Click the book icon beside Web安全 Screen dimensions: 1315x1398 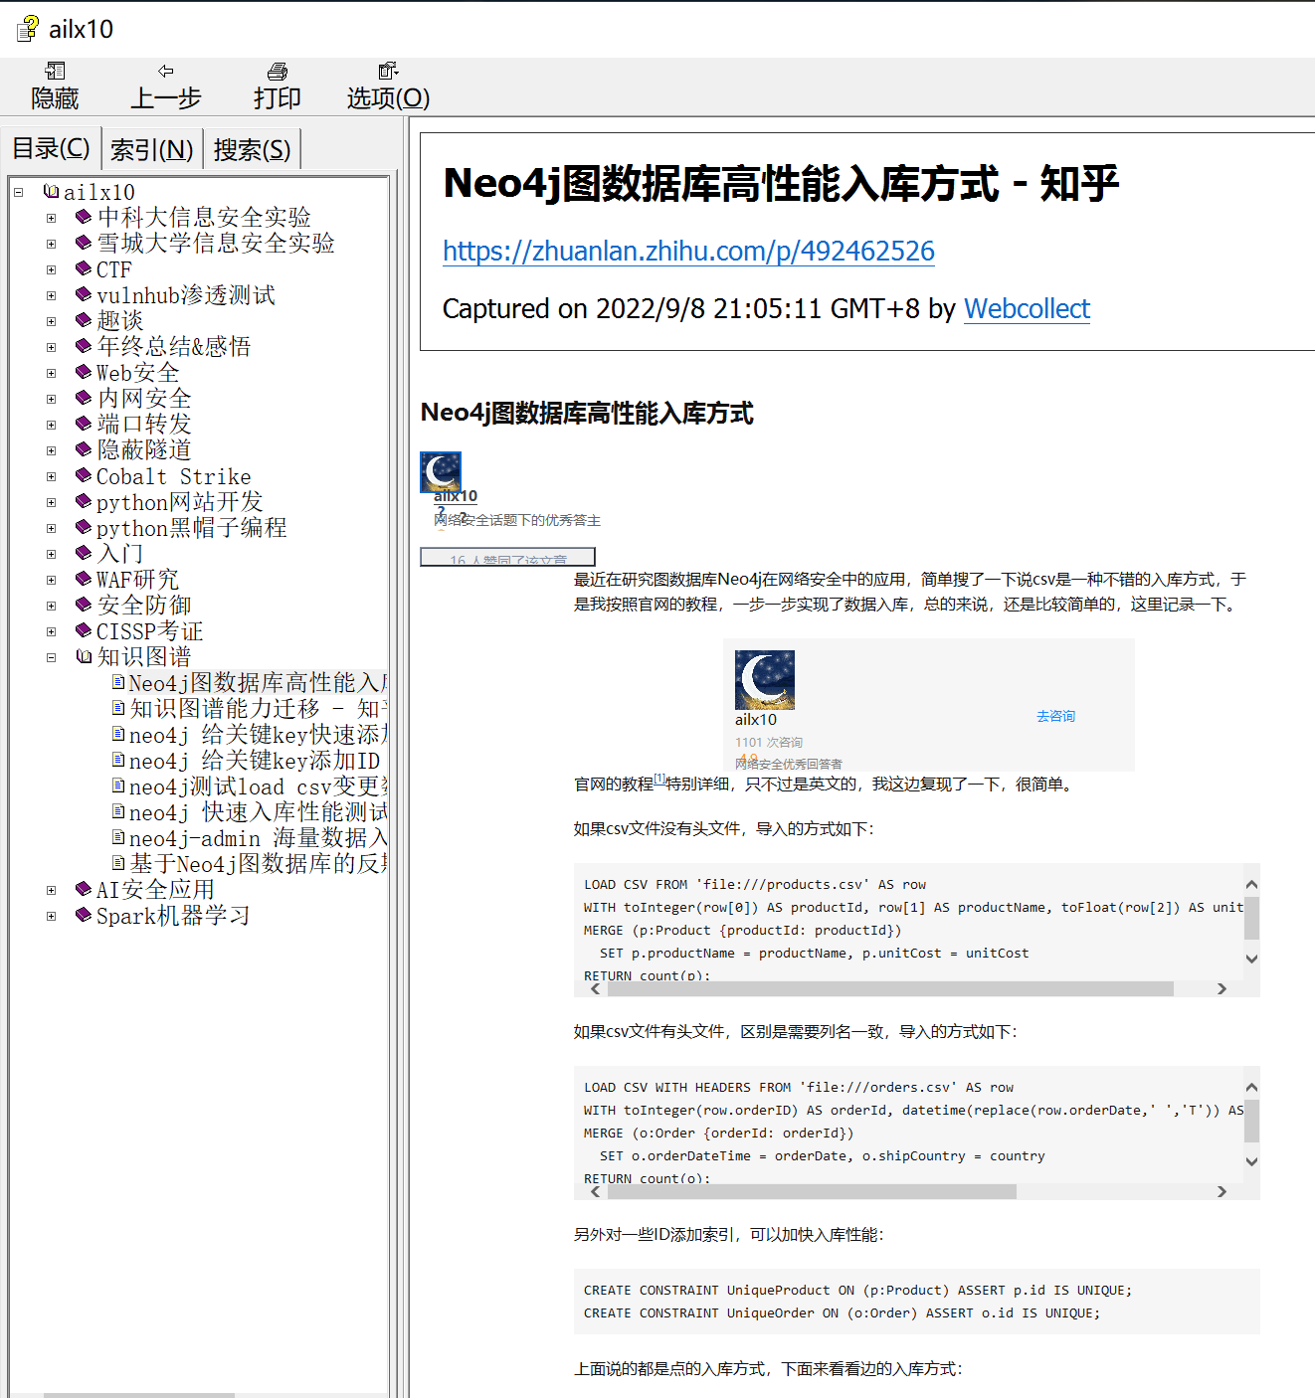point(84,372)
